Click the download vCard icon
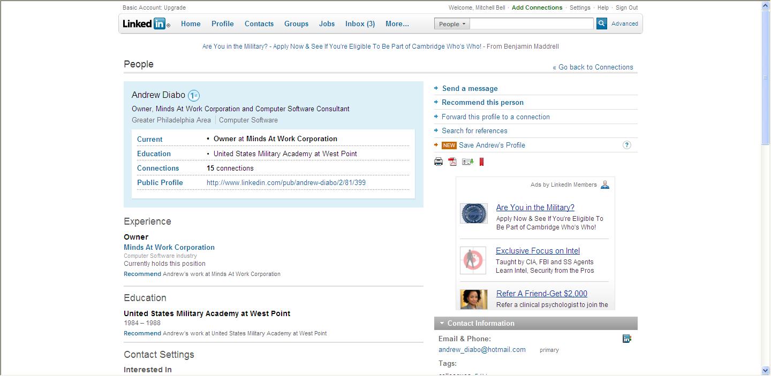Image resolution: width=771 pixels, height=376 pixels. (x=468, y=162)
